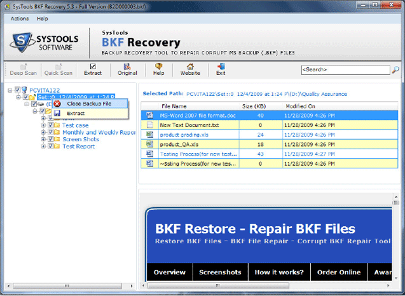Image resolution: width=405 pixels, height=296 pixels.
Task: Click the product_QA.xls file icon
Action: [x=149, y=144]
